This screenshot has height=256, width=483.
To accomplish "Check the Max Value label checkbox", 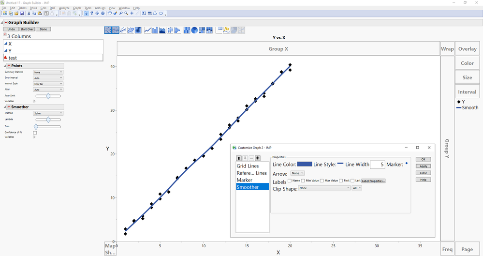I will tap(322, 181).
